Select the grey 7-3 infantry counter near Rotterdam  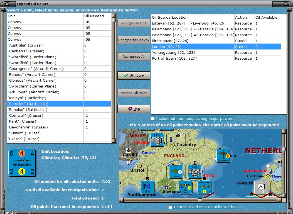point(261,187)
